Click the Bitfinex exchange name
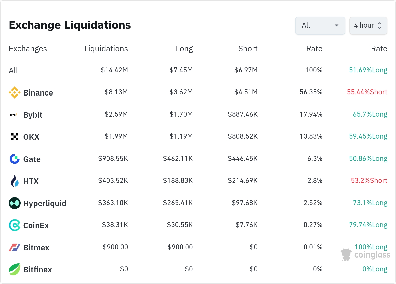Screen dimensions: 396x284 coord(38,270)
